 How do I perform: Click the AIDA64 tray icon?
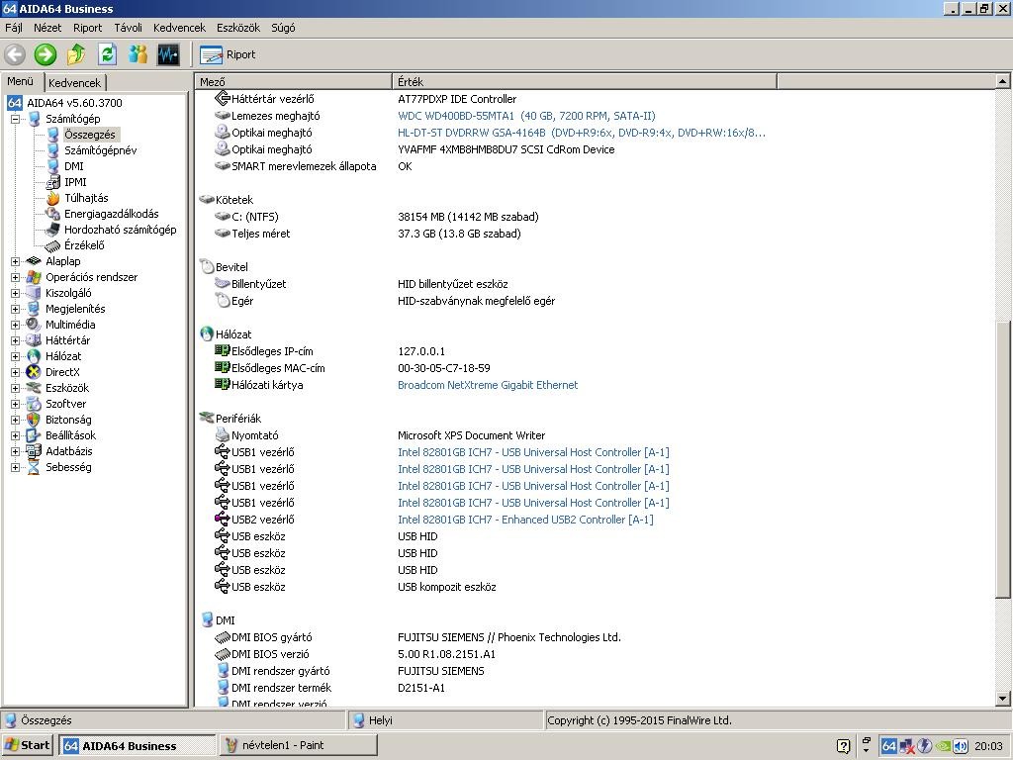click(x=889, y=746)
